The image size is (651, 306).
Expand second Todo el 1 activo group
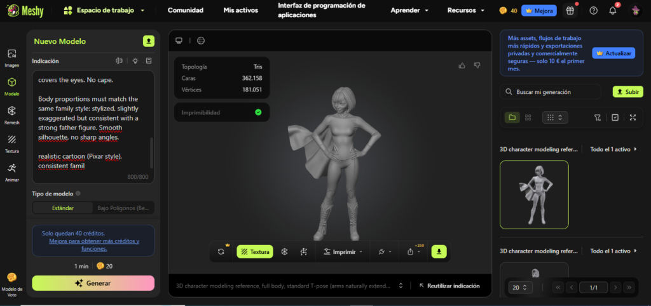tap(613, 251)
